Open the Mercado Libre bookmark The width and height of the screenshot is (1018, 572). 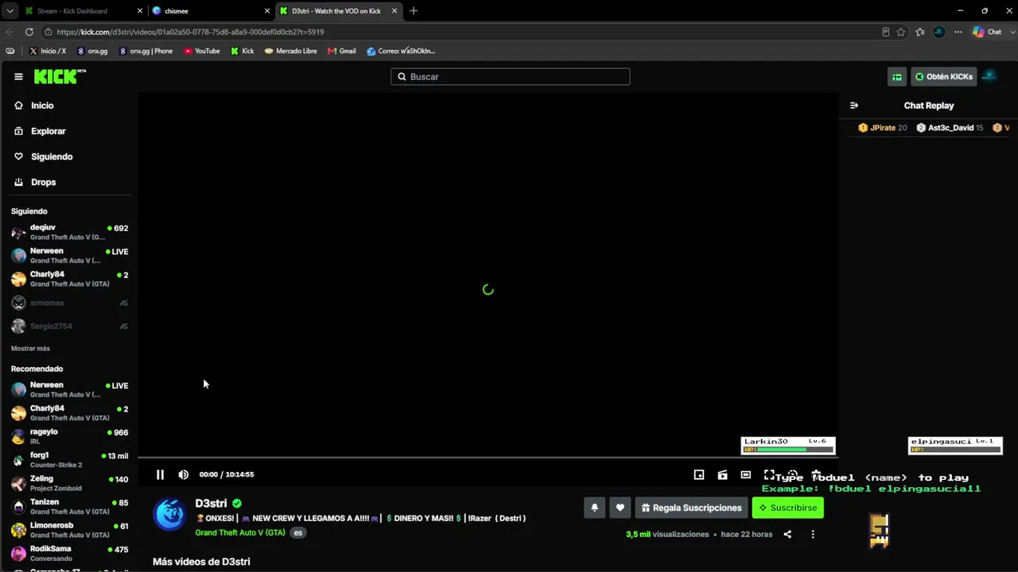click(x=291, y=51)
